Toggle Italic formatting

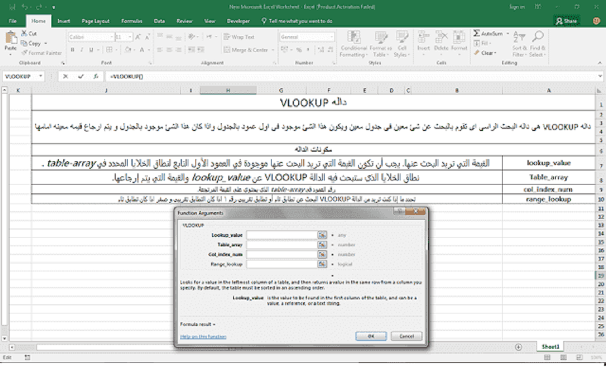pos(82,49)
